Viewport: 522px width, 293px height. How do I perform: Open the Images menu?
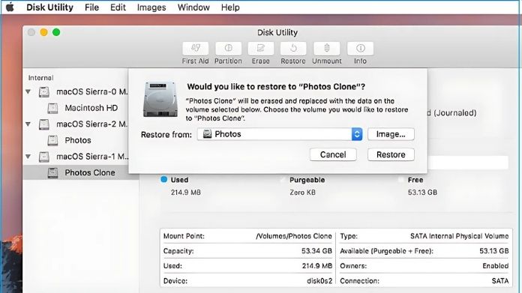[x=151, y=7]
